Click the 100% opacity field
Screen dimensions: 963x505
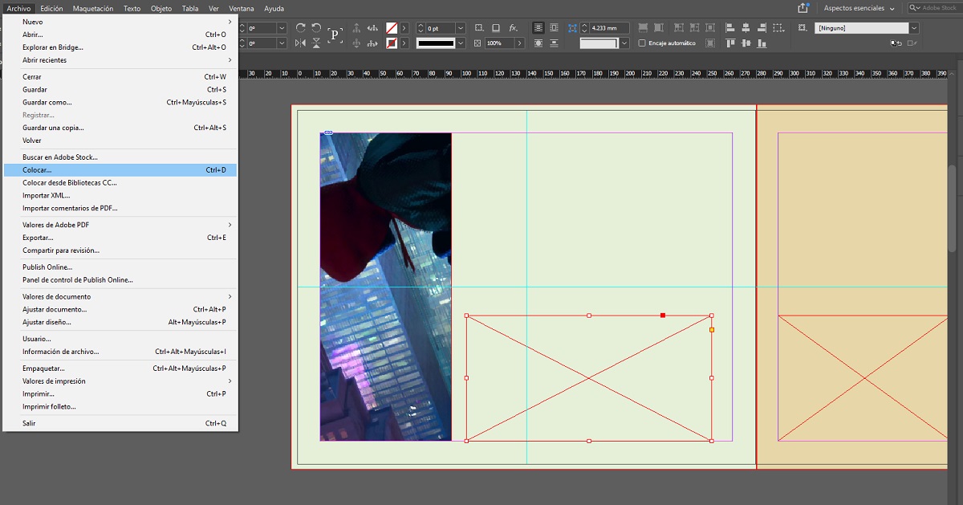tap(500, 43)
